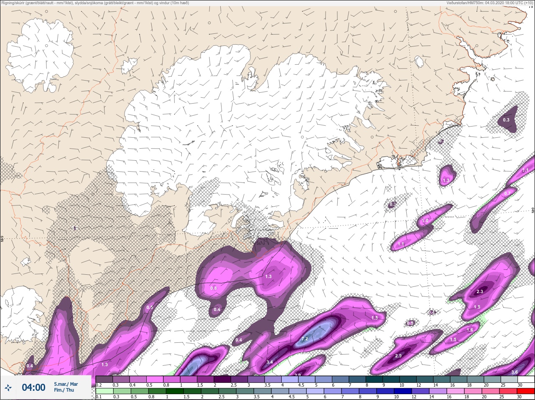
Task: Select the 25–30 white swatch in upper legend
Action: [x=525, y=380]
